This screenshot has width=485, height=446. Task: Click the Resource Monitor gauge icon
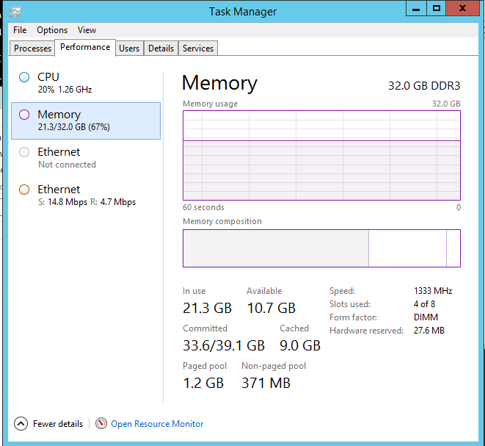[x=101, y=424]
